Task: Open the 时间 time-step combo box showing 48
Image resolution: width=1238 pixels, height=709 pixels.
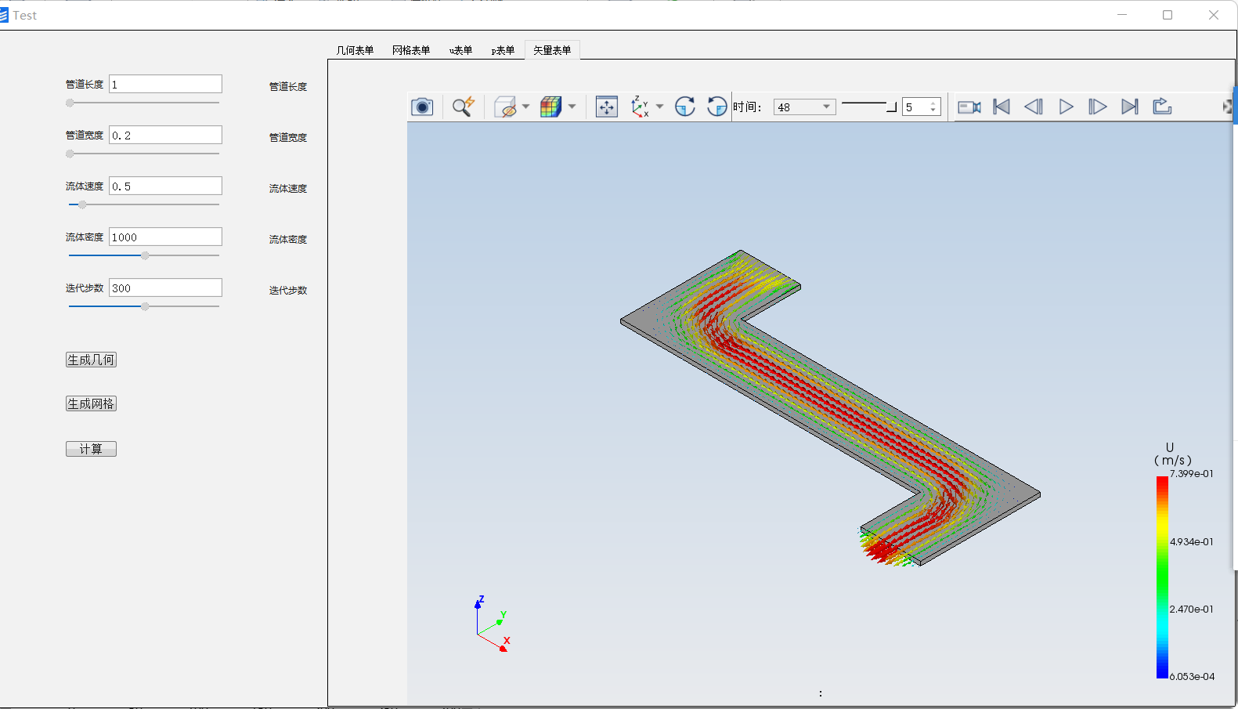Action: pyautogui.click(x=804, y=107)
